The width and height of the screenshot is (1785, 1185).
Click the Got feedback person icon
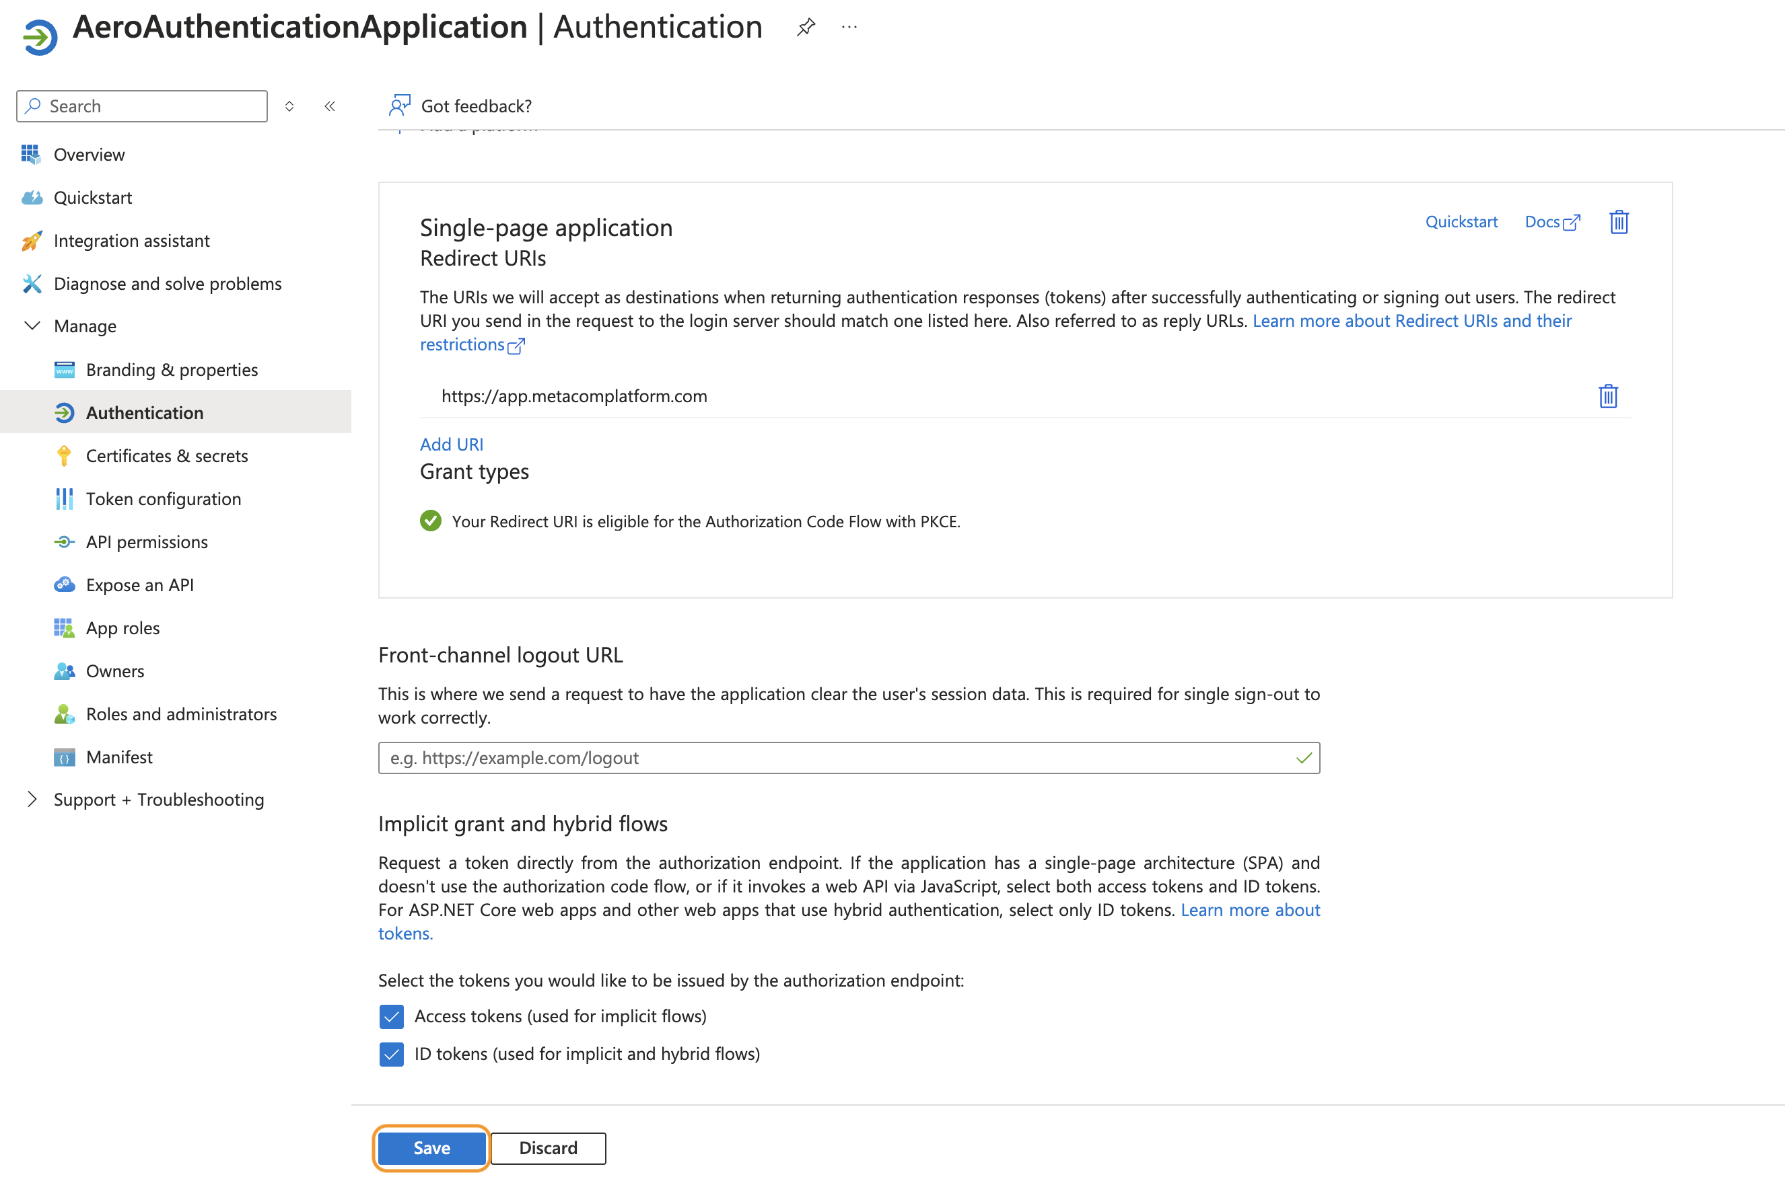(399, 105)
